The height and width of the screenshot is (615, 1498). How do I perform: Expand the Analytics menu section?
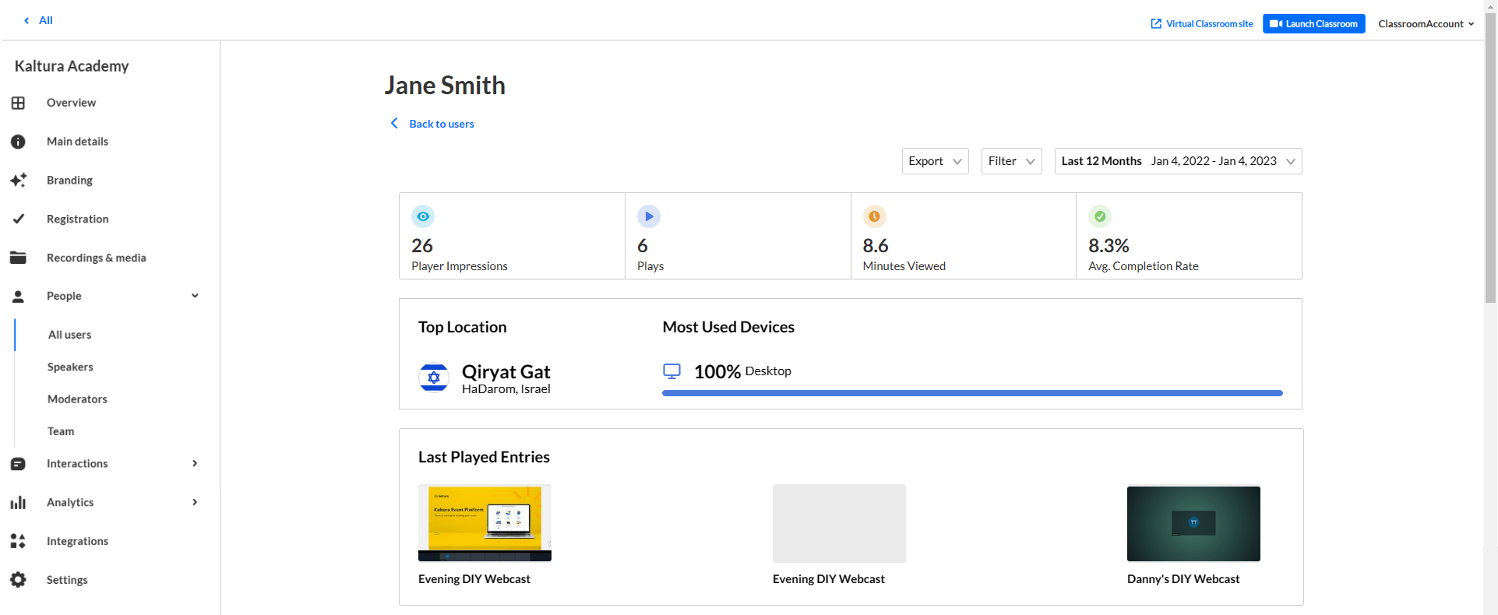point(195,502)
